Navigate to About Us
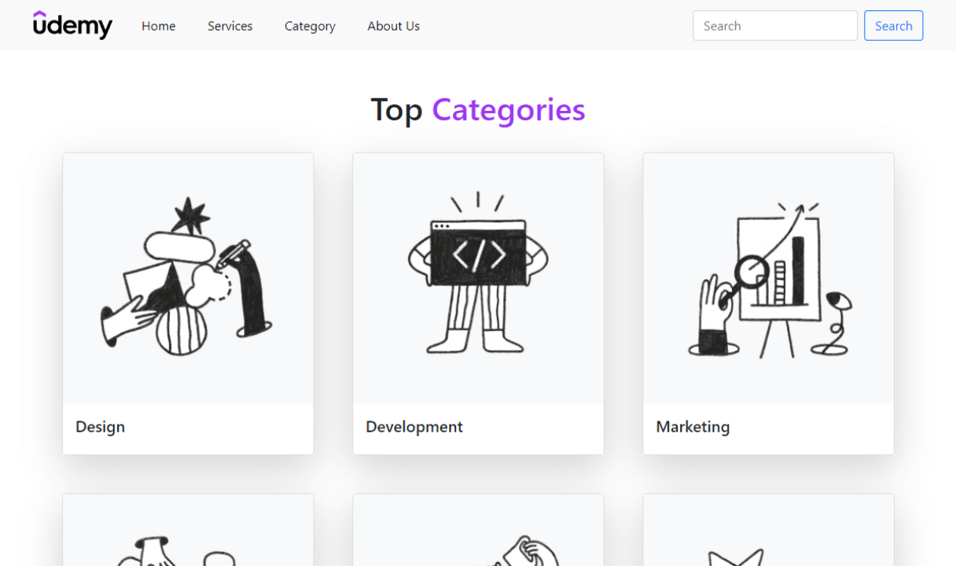 [393, 26]
